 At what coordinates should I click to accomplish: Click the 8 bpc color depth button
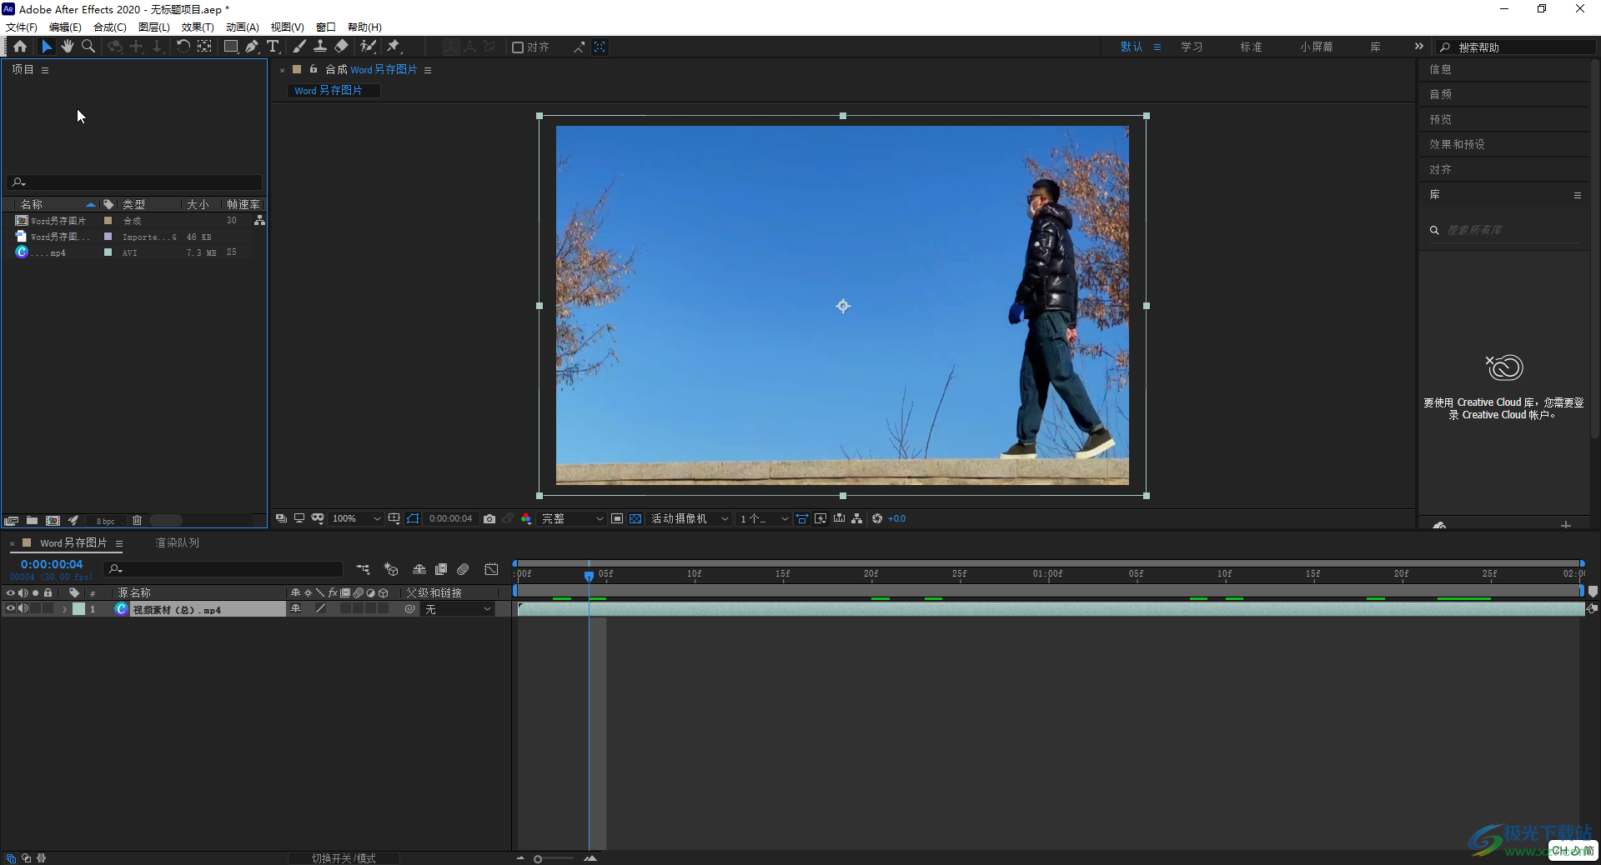(x=105, y=521)
